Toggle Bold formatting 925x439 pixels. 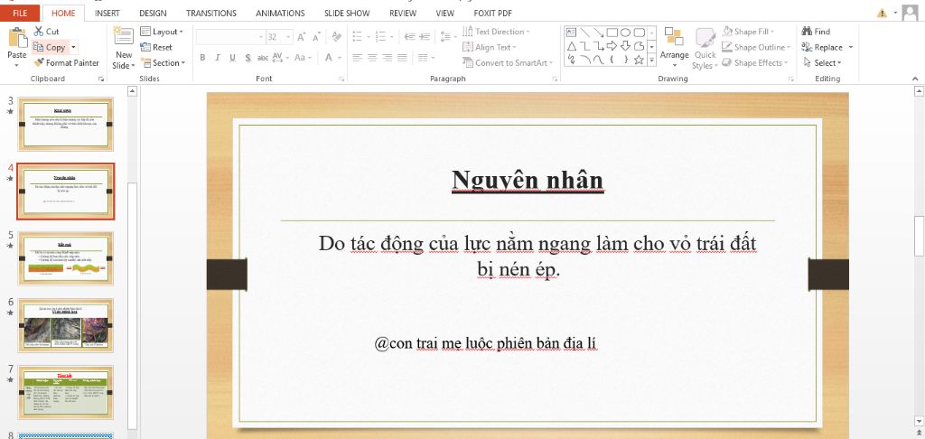[x=202, y=58]
